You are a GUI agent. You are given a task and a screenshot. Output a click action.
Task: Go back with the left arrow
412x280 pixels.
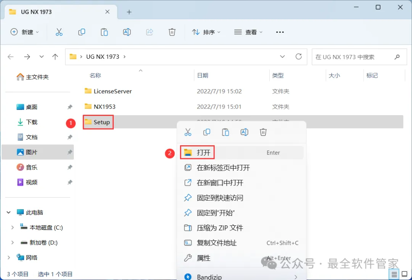coord(11,57)
